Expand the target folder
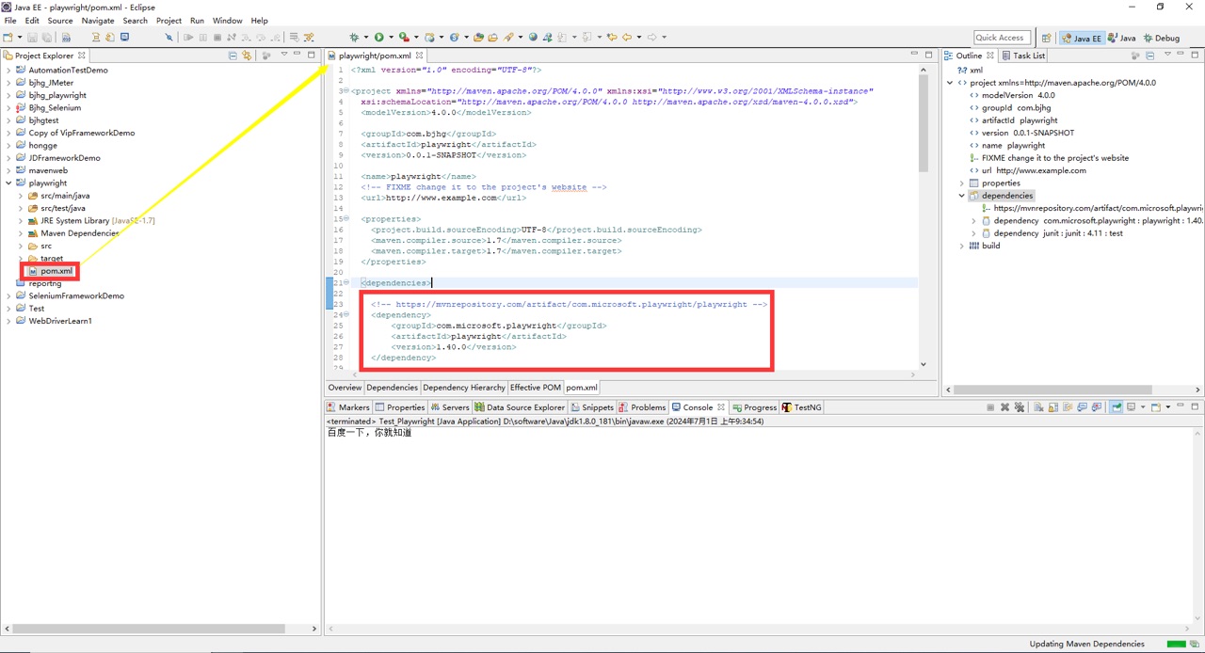The image size is (1205, 653). point(21,258)
